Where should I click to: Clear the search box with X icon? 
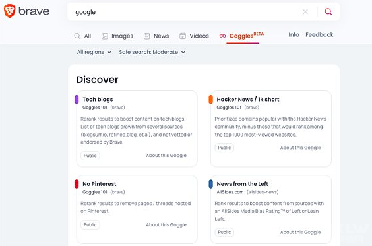coord(305,11)
